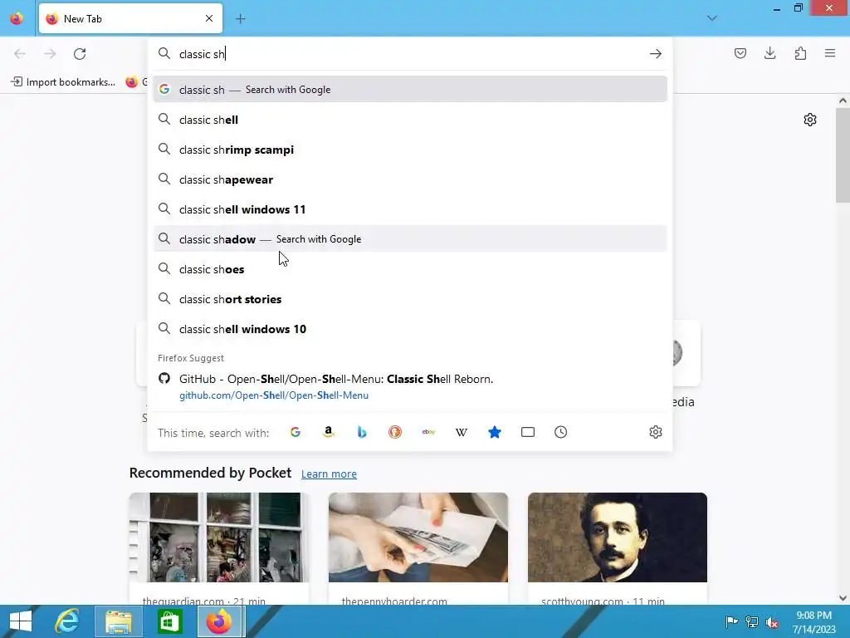Image resolution: width=850 pixels, height=638 pixels.
Task: Choose suggestion classic shrimp scampi
Action: (x=410, y=150)
